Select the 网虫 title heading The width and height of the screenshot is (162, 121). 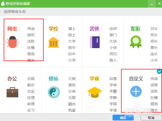(x=12, y=29)
